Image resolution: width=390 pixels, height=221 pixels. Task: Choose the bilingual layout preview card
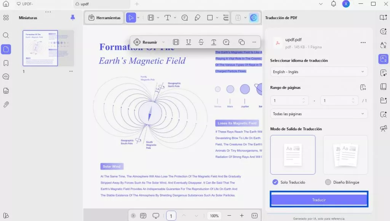coord(345,155)
